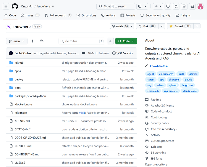Open the user avatar profile menu
207x167 pixels.
click(200, 6)
